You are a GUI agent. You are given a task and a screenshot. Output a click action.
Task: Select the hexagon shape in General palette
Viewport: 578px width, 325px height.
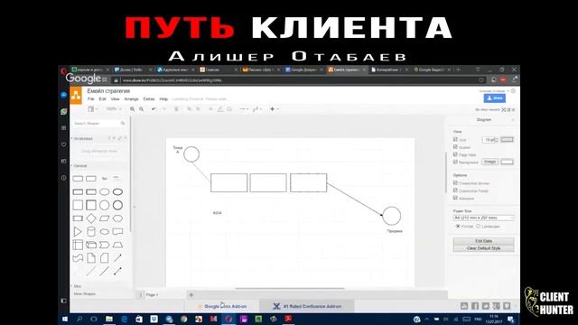tap(117, 218)
